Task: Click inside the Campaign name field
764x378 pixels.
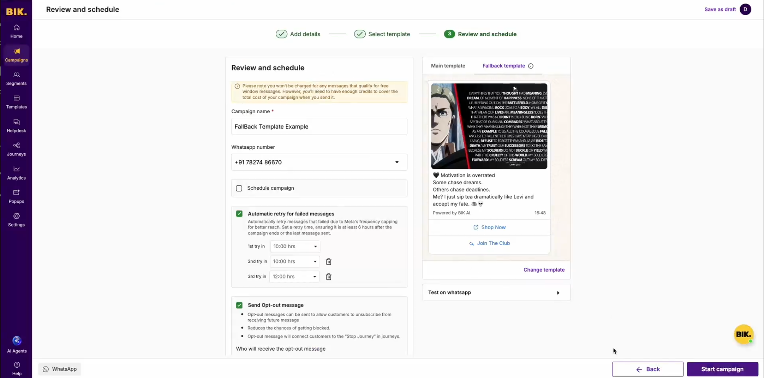Action: (319, 126)
